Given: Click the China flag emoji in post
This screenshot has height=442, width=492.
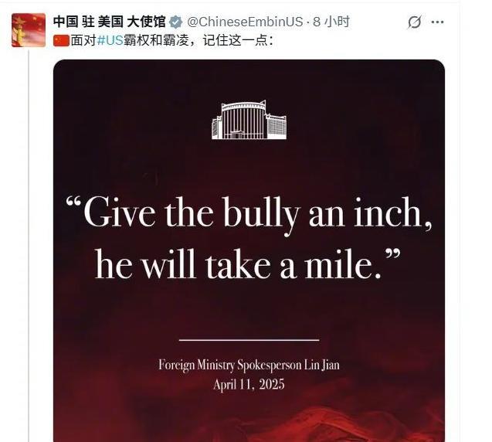Looking at the screenshot, I should [61, 41].
